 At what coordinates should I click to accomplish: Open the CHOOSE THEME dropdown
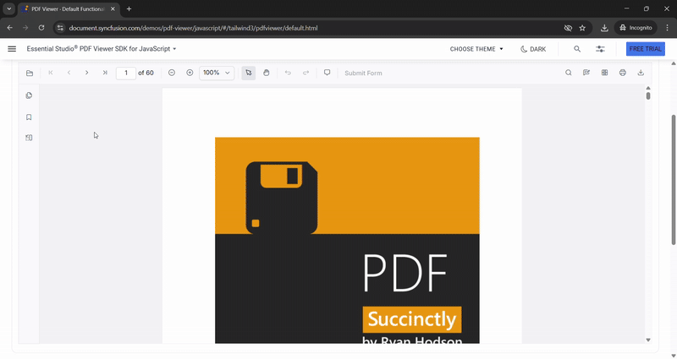[476, 49]
